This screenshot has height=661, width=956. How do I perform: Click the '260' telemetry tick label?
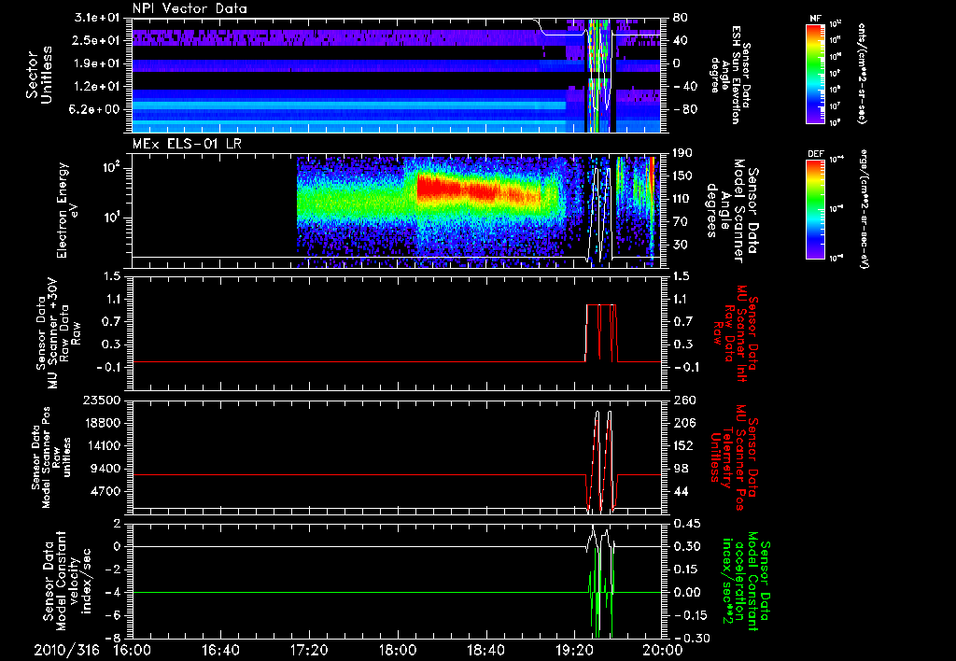tap(683, 400)
